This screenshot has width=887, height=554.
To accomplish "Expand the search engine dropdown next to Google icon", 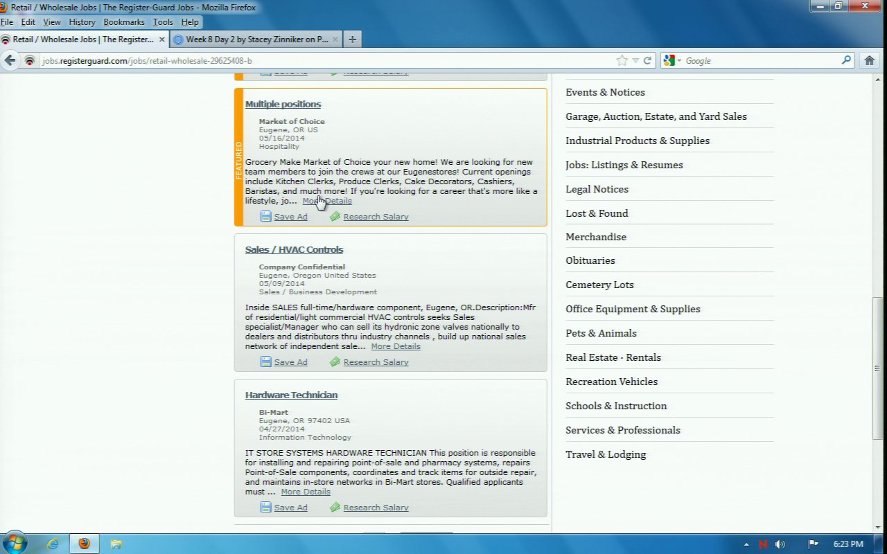I will click(x=679, y=61).
